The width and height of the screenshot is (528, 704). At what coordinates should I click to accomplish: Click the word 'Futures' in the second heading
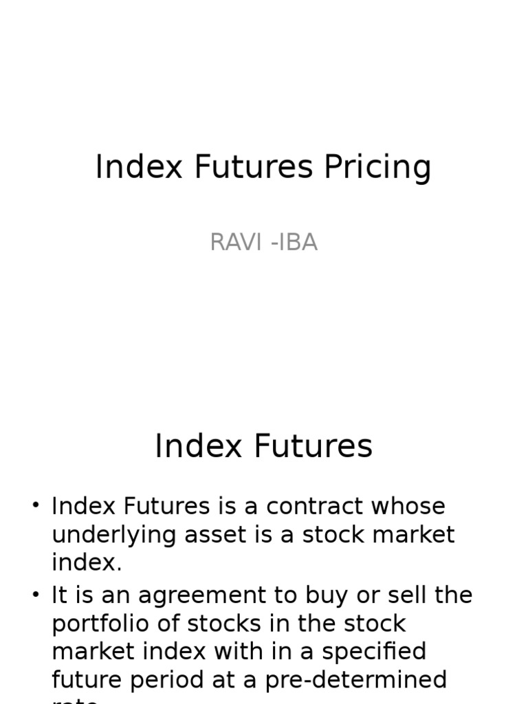pos(313,445)
